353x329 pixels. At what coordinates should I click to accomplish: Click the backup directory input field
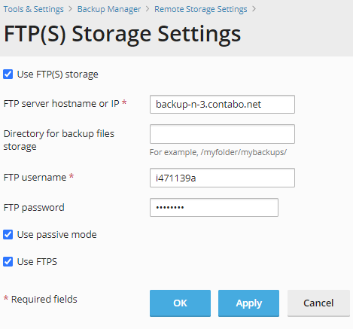pyautogui.click(x=222, y=134)
